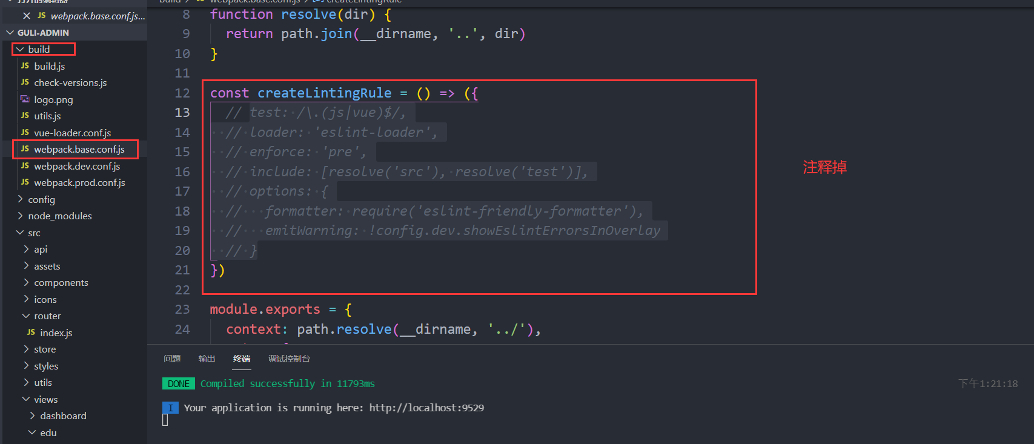
Task: Click the commented eslint-loader line 14
Action: coord(332,133)
